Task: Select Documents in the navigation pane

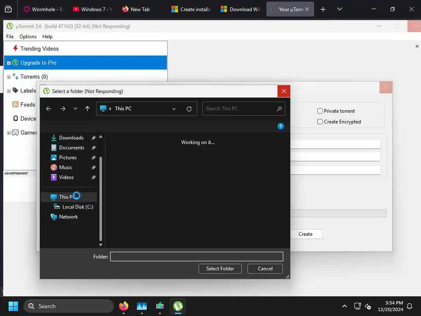Action: [72, 148]
